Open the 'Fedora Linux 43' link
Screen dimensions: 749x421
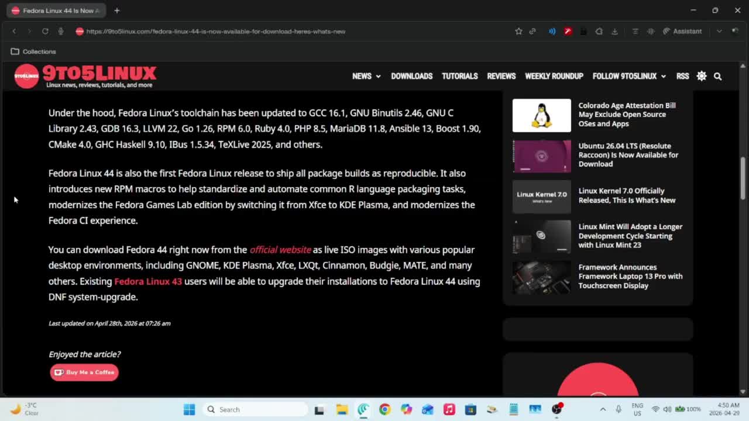(x=148, y=281)
